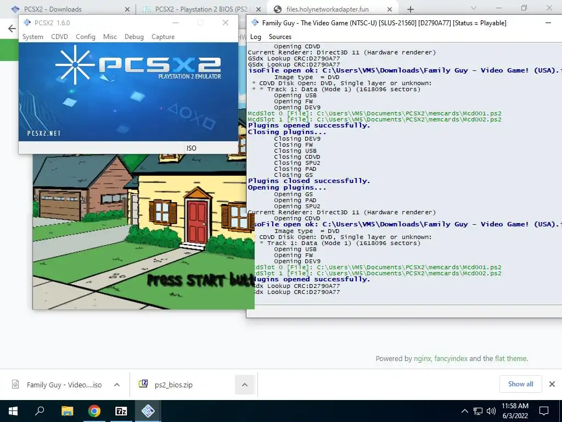Click 'Closing plugins...' log line
562x422 pixels.
click(x=287, y=132)
